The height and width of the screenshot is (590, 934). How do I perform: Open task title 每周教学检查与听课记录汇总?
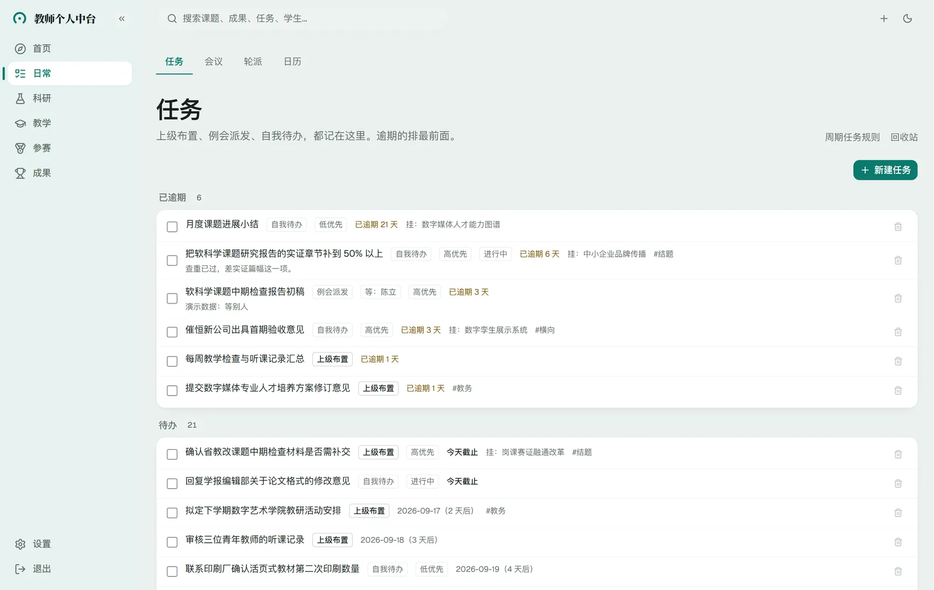[245, 358]
